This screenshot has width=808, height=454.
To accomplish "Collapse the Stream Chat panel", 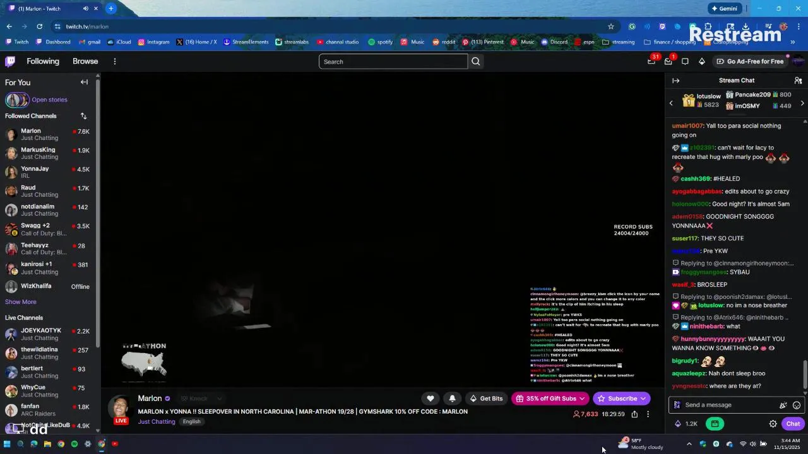I will [675, 81].
